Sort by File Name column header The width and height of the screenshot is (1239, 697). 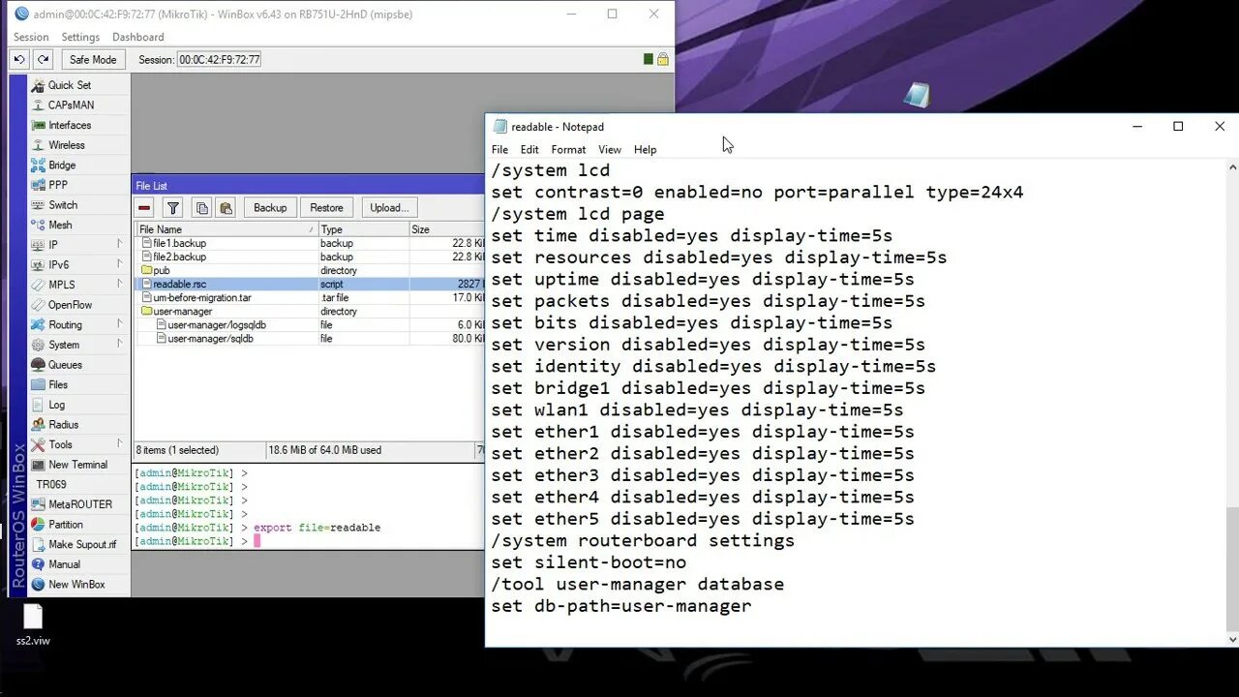coord(226,229)
